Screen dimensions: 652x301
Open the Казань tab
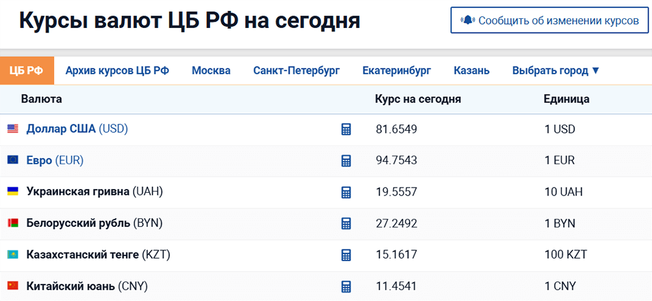tap(471, 71)
